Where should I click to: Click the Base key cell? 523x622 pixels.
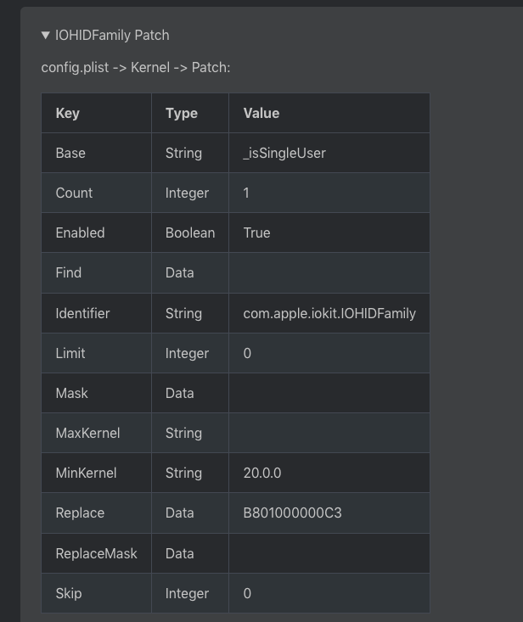(x=70, y=154)
